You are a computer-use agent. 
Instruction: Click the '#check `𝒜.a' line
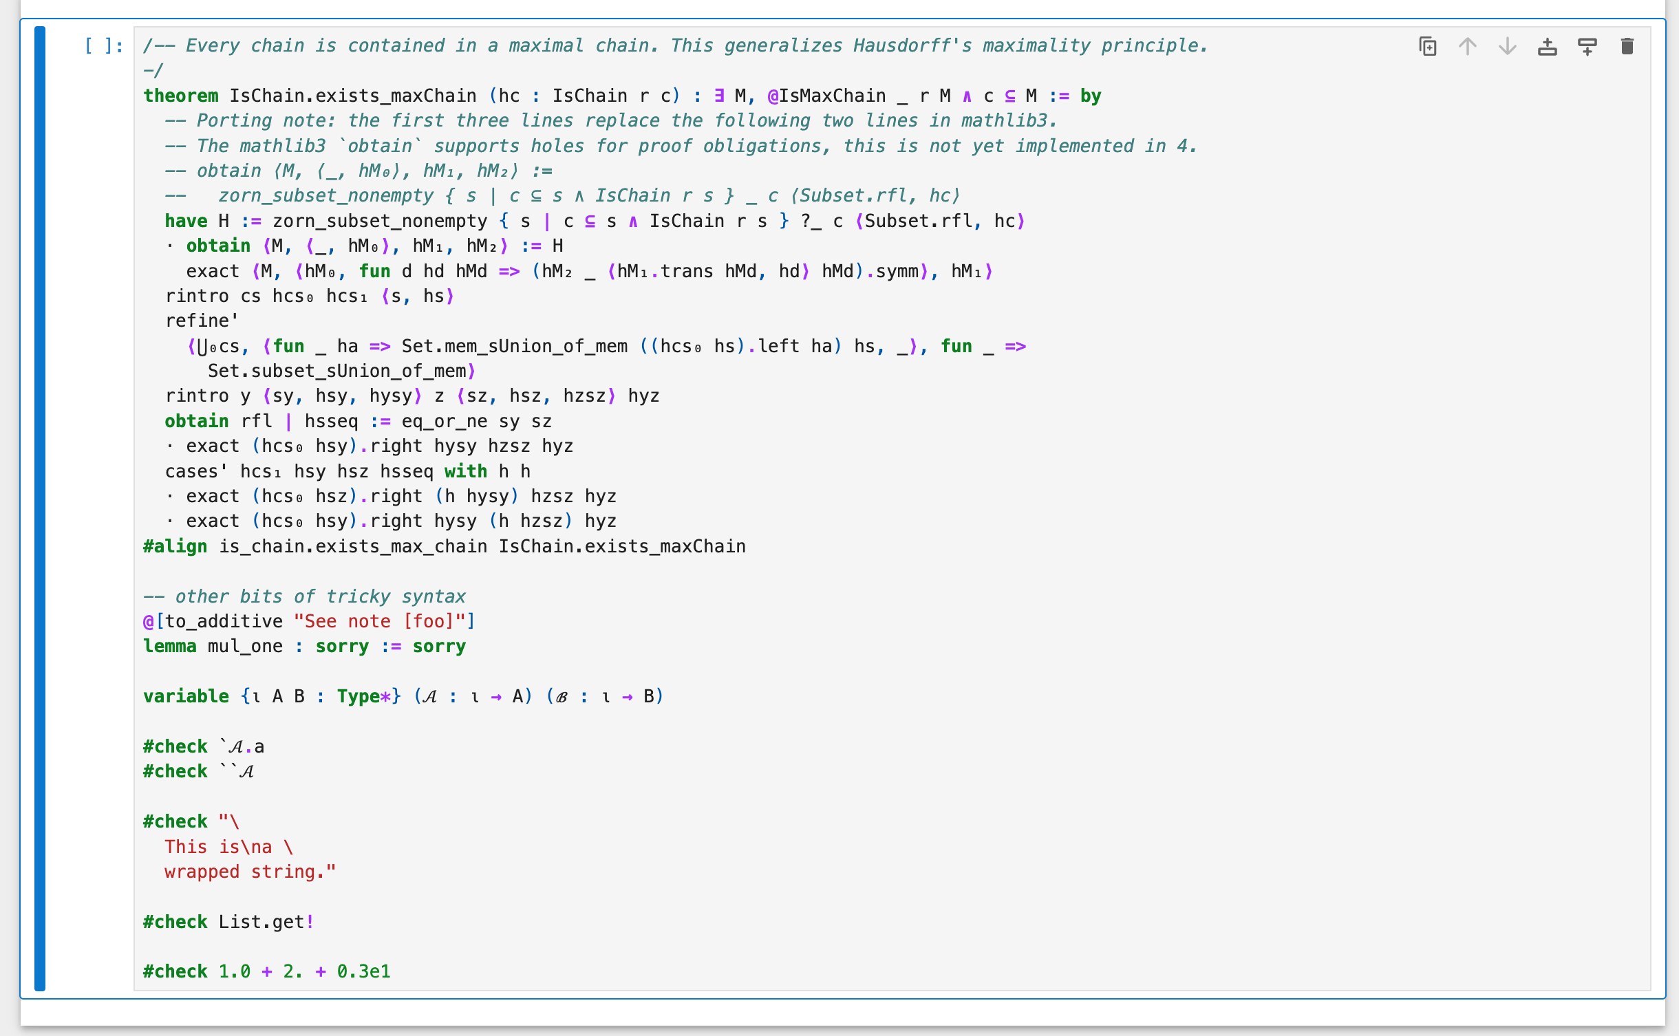click(204, 746)
